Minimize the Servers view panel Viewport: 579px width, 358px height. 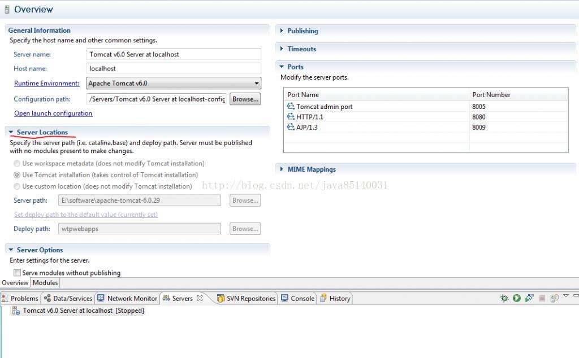pyautogui.click(x=576, y=296)
